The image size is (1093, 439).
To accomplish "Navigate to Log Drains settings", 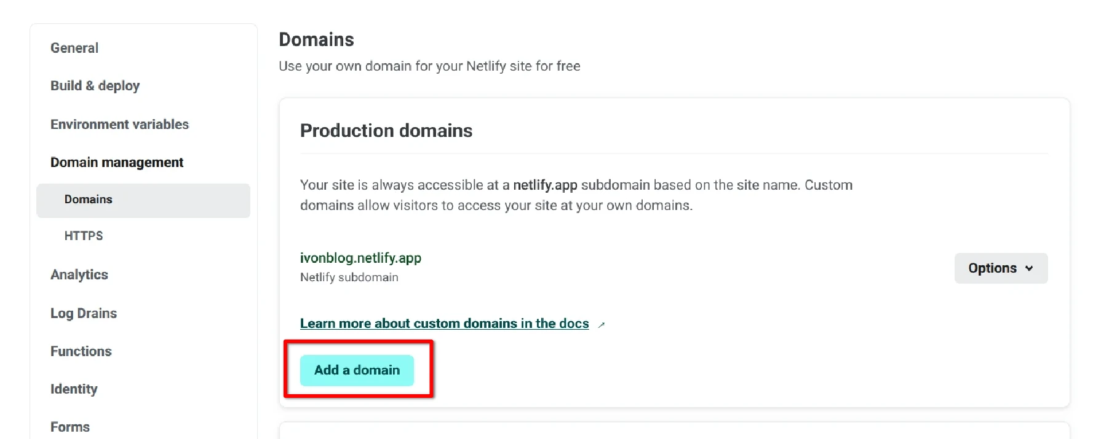I will click(84, 313).
